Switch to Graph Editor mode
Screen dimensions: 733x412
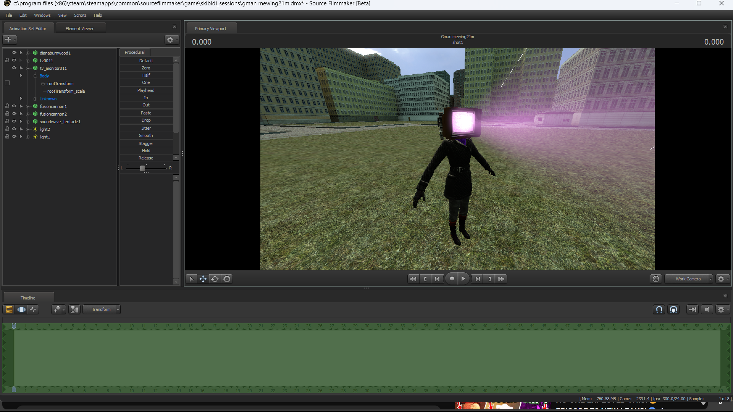[x=33, y=309]
